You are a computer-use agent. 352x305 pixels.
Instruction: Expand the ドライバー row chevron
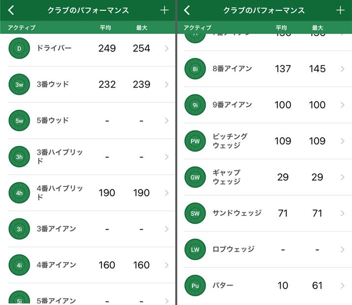coord(166,48)
